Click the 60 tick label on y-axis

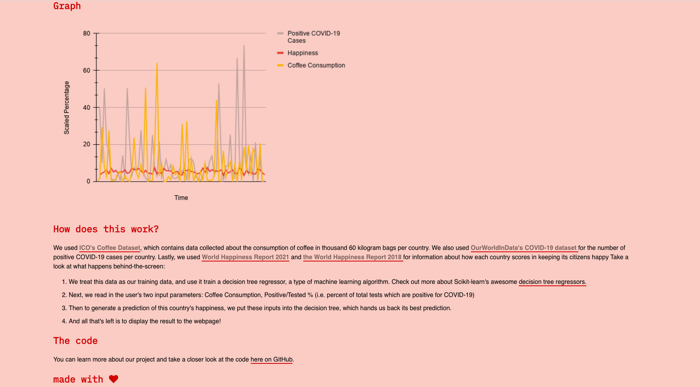[x=87, y=70]
